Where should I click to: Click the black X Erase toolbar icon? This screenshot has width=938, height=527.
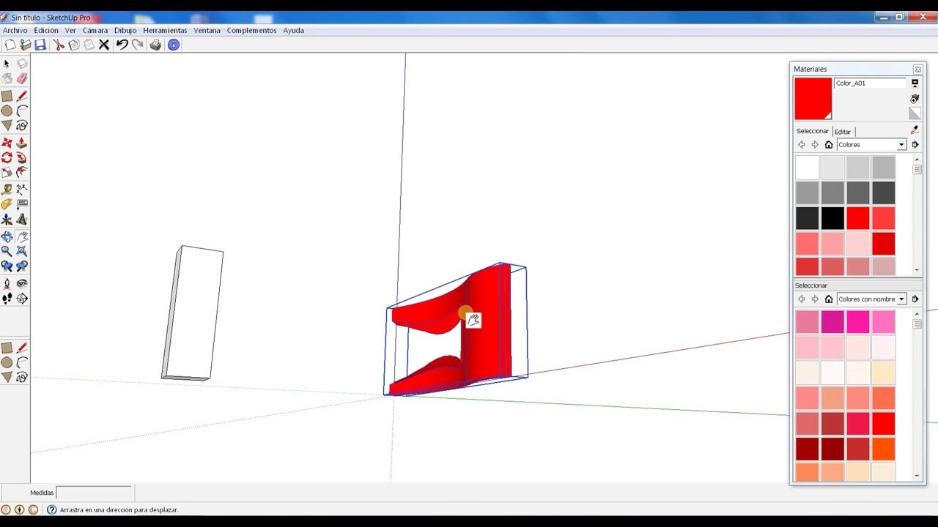(104, 45)
